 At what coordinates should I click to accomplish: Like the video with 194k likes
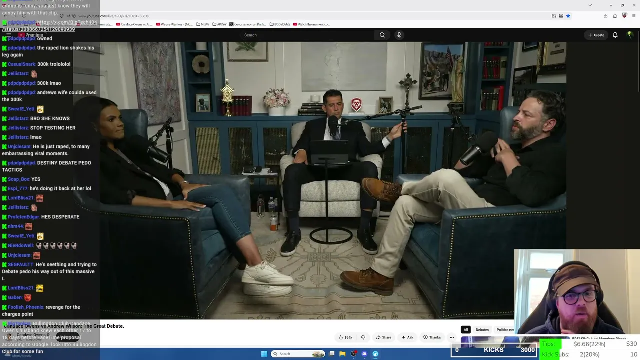[x=345, y=337]
